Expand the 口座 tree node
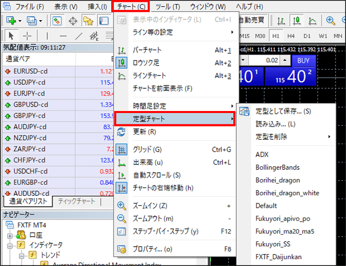This screenshot has width=346, height=266. point(10,236)
